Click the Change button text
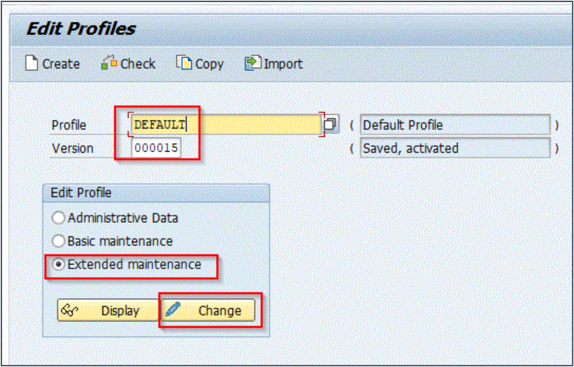 (220, 311)
